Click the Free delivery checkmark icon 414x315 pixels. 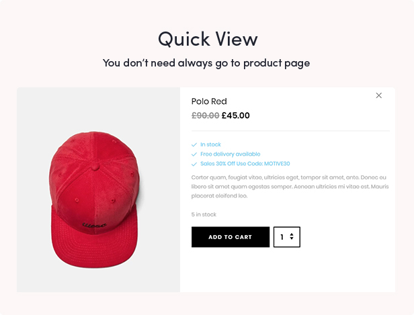(194, 154)
